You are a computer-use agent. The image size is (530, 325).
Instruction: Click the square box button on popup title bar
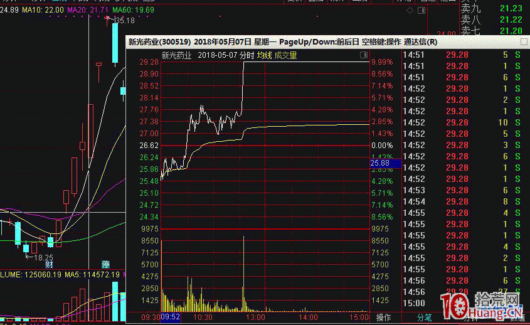click(524, 42)
